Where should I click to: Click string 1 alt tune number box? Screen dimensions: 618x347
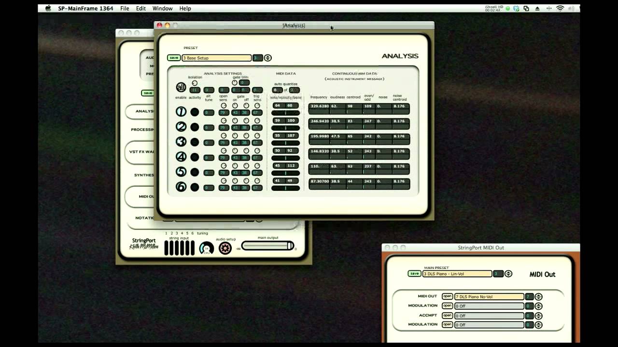(209, 113)
